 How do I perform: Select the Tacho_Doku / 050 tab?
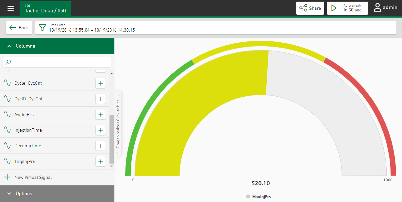(x=45, y=9)
